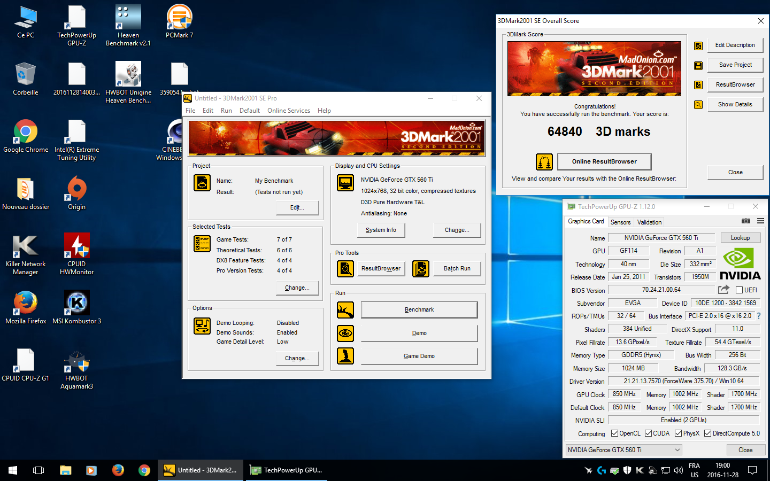Click the Game Demo icon
The width and height of the screenshot is (770, 481).
pos(345,356)
